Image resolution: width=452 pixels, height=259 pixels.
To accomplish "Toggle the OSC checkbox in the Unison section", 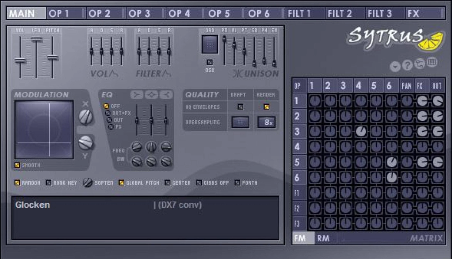I will (210, 62).
